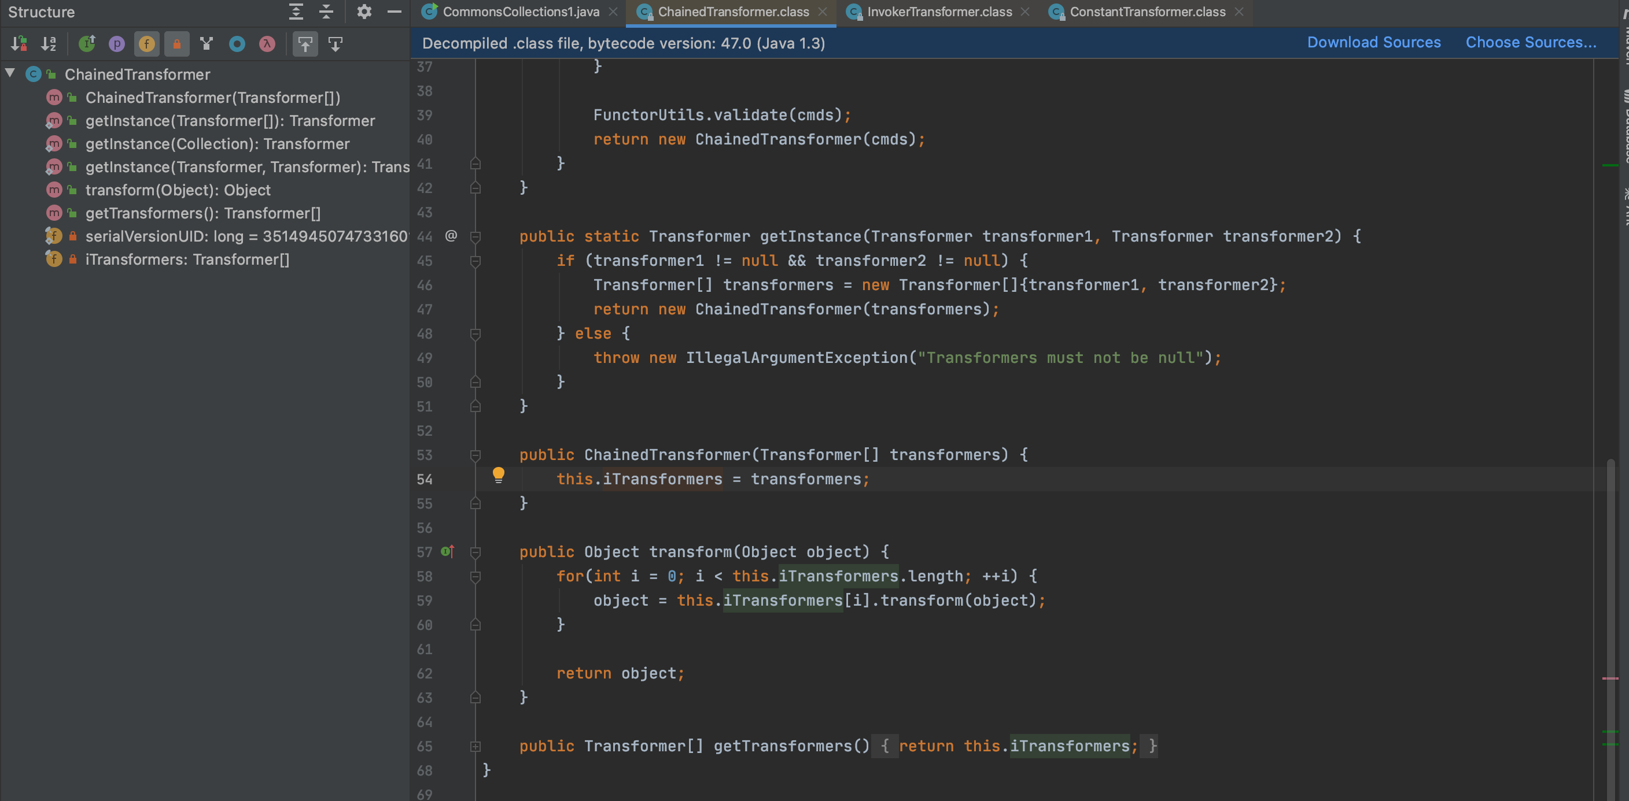1629x801 pixels.
Task: Select iTransformers field in Structure
Action: [x=187, y=259]
